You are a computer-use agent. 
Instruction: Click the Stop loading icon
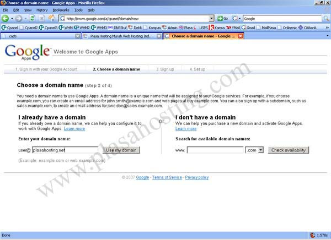(x=42, y=19)
